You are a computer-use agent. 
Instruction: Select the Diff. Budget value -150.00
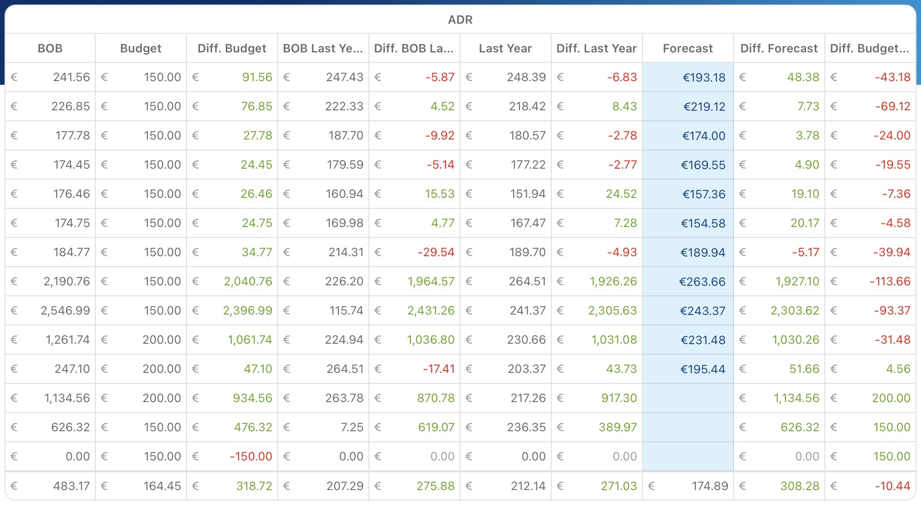click(x=251, y=457)
